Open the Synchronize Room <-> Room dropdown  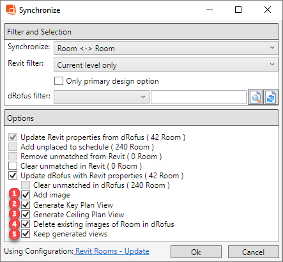tap(166, 48)
